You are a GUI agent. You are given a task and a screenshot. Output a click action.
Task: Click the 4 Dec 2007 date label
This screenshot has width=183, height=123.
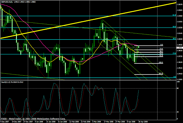pos(4,122)
